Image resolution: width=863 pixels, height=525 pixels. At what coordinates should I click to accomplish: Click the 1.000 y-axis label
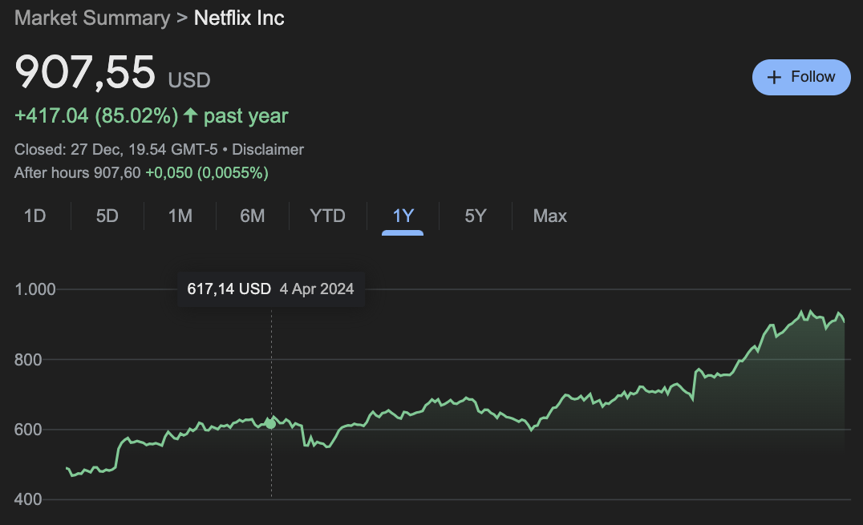pyautogui.click(x=35, y=289)
